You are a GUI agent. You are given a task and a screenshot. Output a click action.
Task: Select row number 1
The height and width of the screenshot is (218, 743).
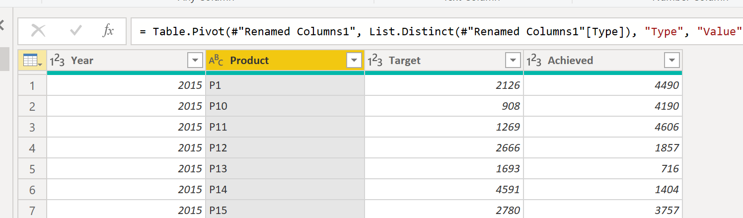pyautogui.click(x=32, y=85)
